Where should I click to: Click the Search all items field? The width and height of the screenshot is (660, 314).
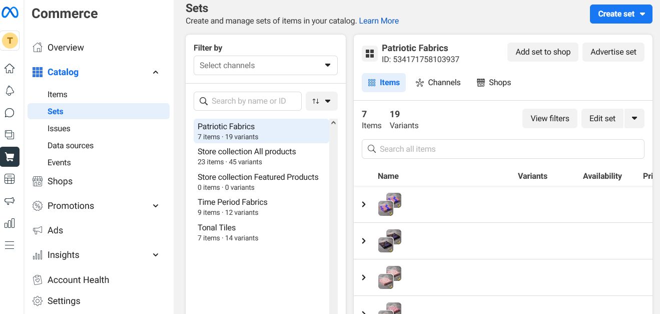tap(503, 149)
